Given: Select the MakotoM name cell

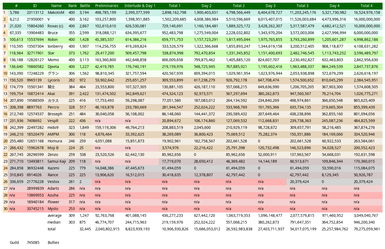Looking at the screenshot, I should click(x=56, y=12).
